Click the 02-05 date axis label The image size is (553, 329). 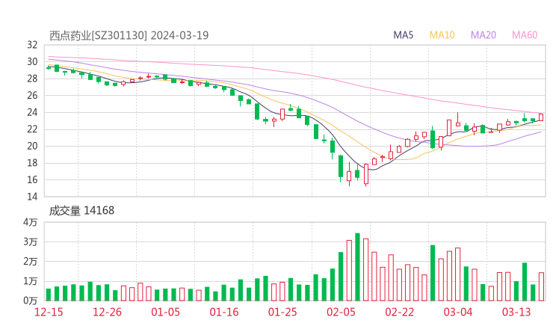[341, 312]
